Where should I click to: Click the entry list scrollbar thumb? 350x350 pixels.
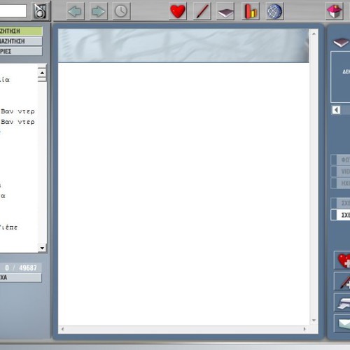(x=42, y=80)
